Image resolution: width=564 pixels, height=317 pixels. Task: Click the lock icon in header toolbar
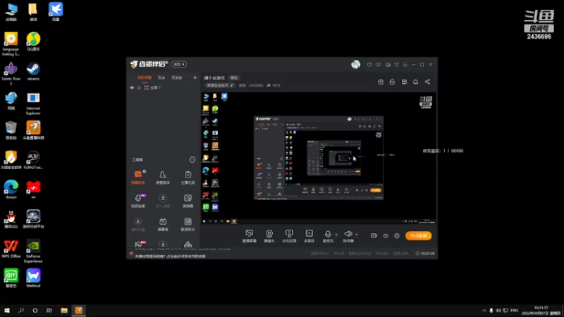pyautogui.click(x=392, y=82)
